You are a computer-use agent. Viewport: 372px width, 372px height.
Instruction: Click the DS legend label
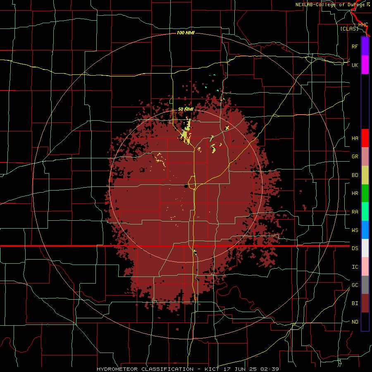pyautogui.click(x=355, y=248)
